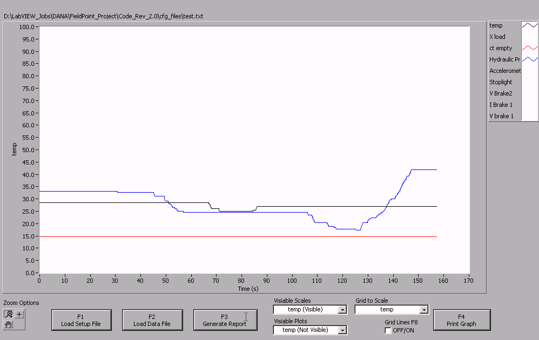Open the Visiable Scales dropdown arrow
The image size is (539, 340).
point(342,310)
